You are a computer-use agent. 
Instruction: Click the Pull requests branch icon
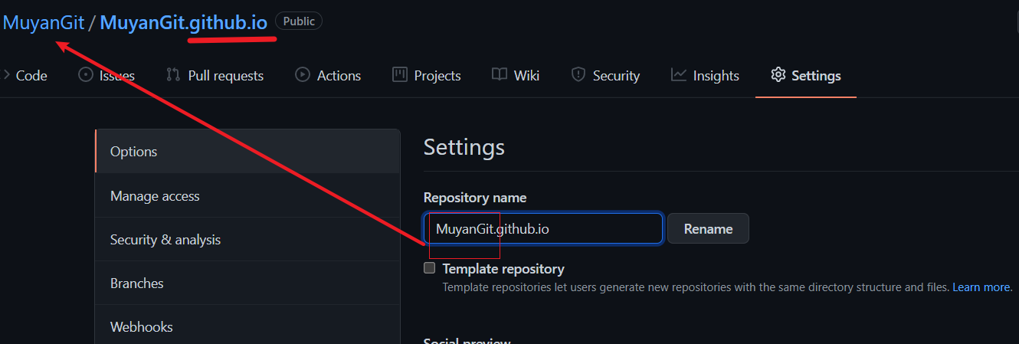[x=173, y=75]
